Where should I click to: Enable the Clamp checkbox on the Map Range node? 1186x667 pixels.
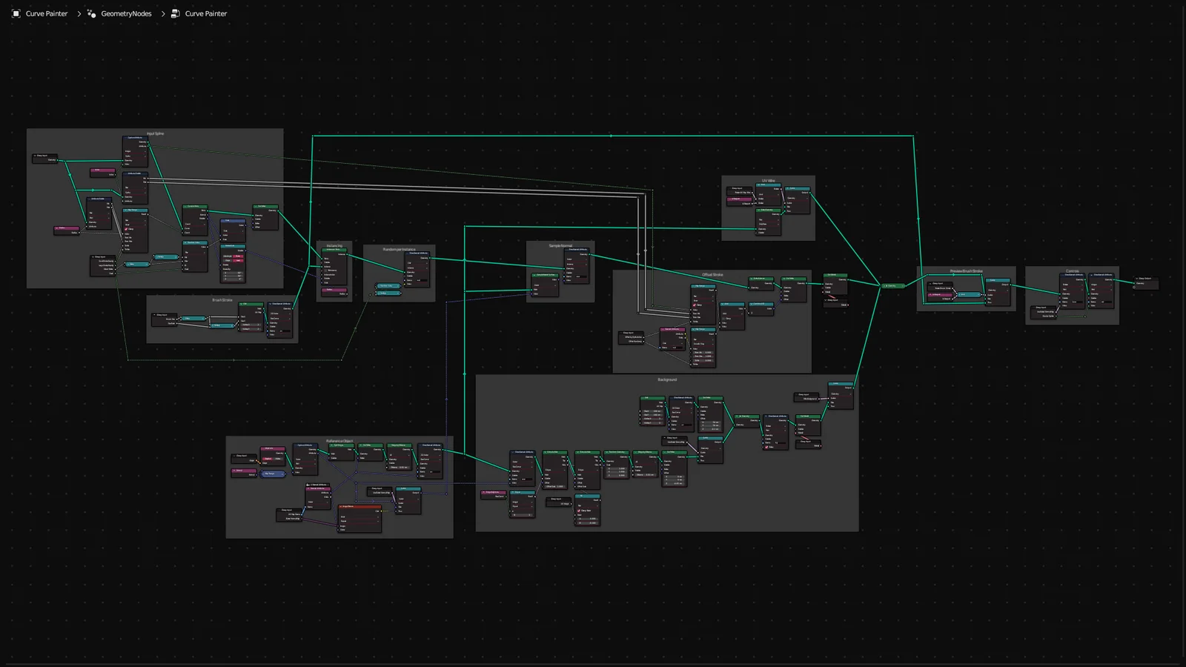coord(126,229)
